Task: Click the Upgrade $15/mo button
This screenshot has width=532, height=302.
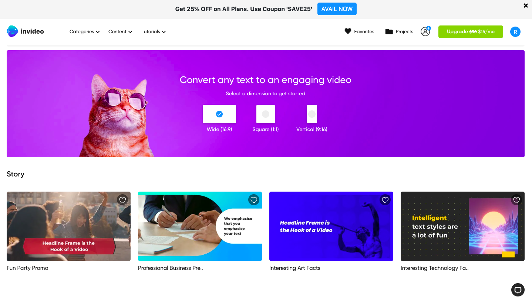Action: tap(471, 32)
